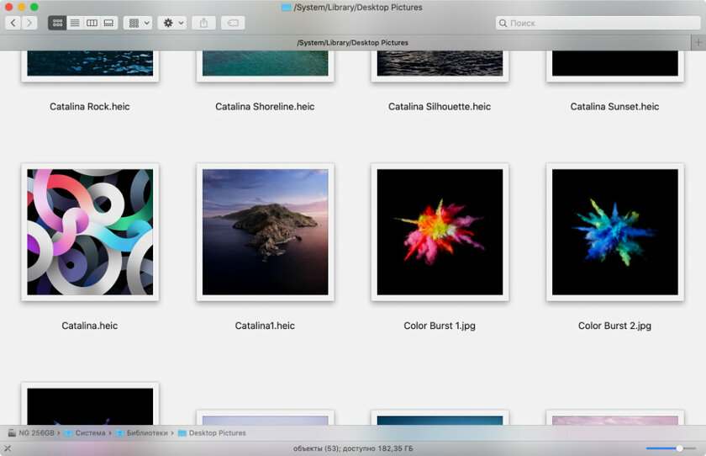Click the Edit Tags toolbar button

[x=233, y=23]
